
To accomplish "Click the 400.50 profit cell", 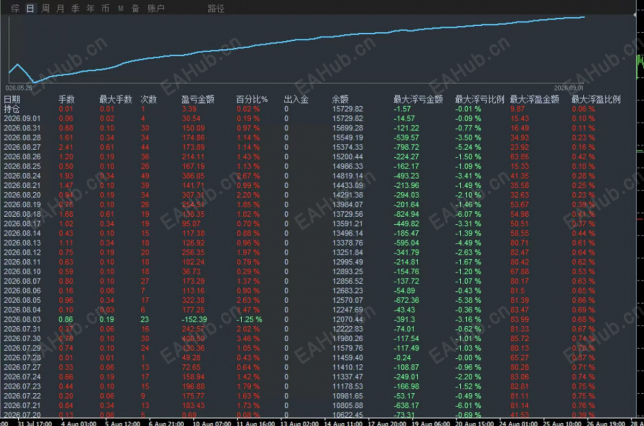I will (x=193, y=339).
